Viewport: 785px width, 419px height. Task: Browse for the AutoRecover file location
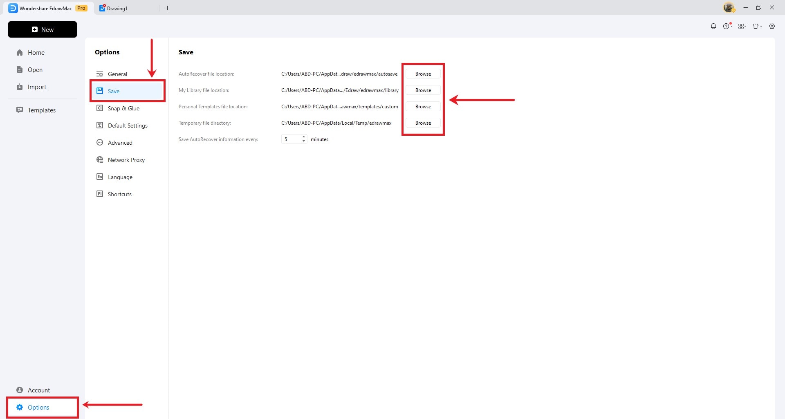pos(423,74)
